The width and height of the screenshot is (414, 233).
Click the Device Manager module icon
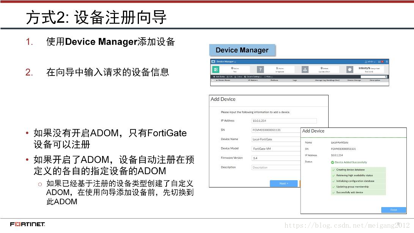(x=213, y=61)
